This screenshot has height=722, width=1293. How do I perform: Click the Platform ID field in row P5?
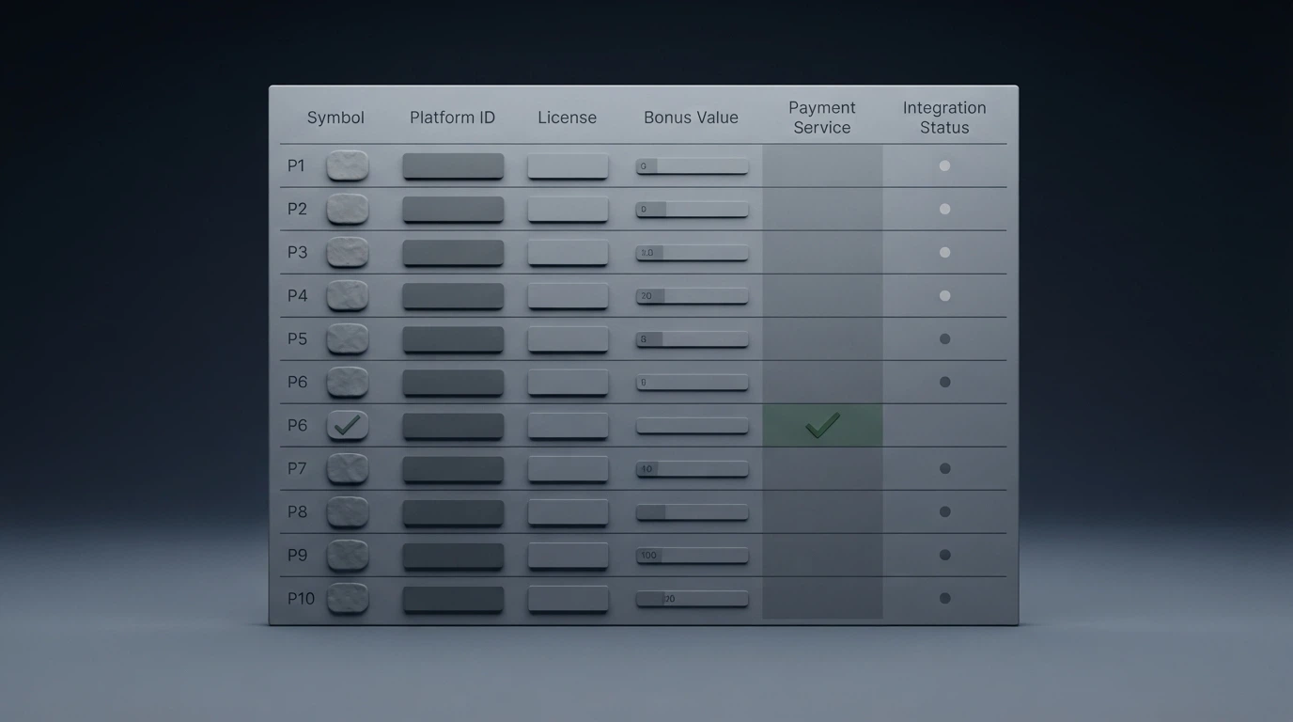(453, 339)
